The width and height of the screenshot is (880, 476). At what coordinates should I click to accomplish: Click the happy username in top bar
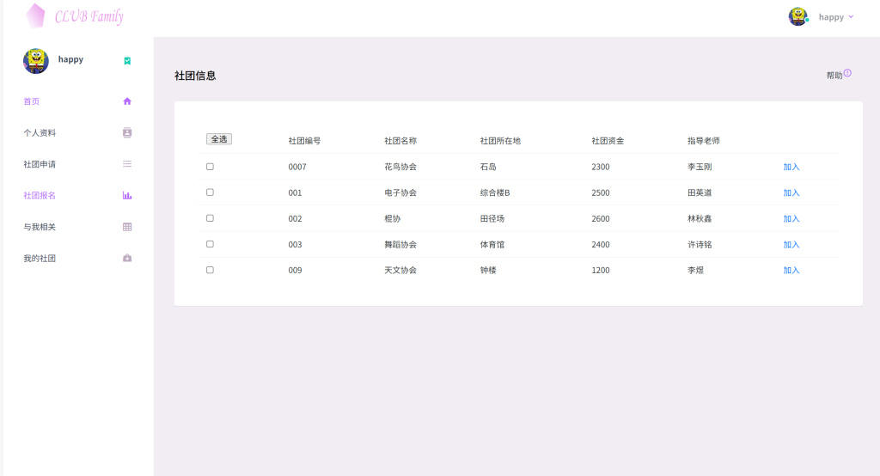[831, 17]
